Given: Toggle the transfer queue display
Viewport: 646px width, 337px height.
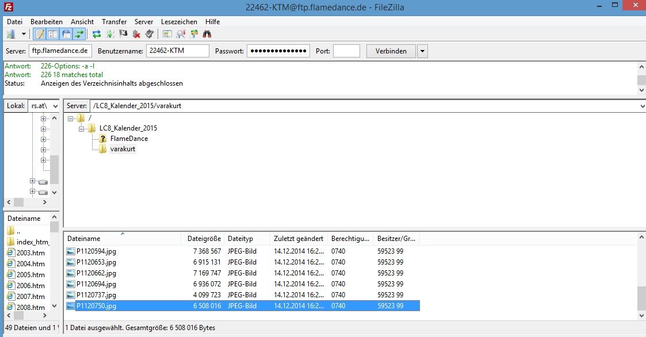Looking at the screenshot, I should point(79,35).
